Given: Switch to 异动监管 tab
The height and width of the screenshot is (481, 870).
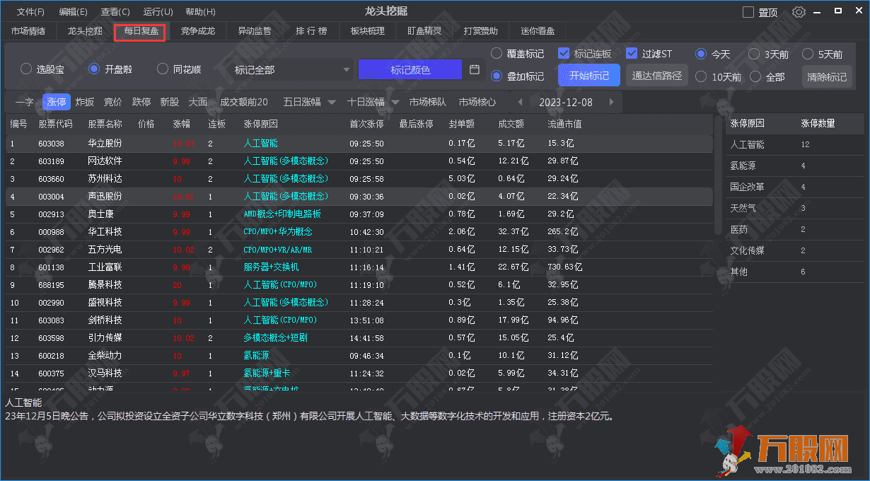Looking at the screenshot, I should (x=255, y=31).
